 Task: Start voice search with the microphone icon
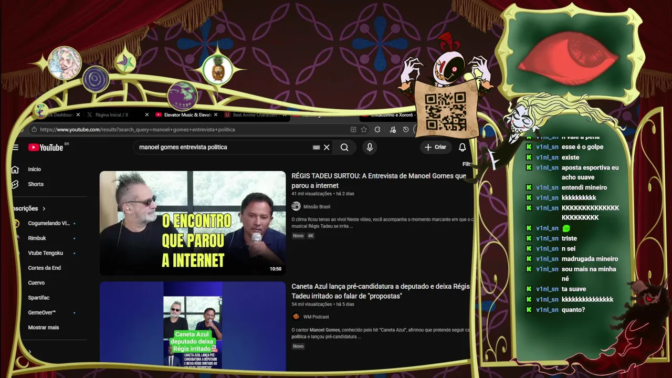pyautogui.click(x=370, y=148)
